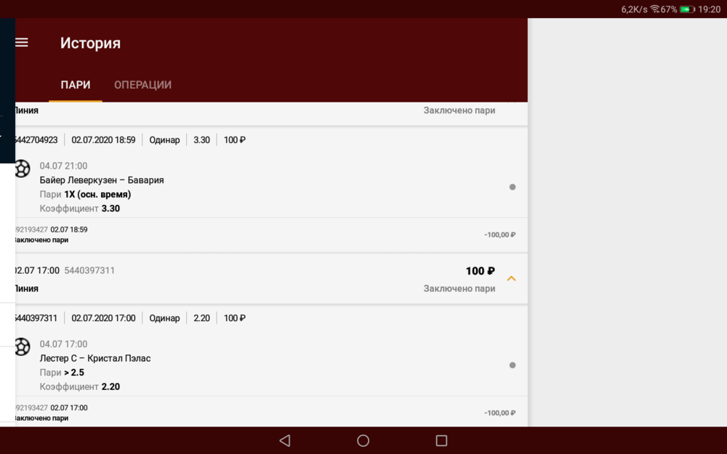The height and width of the screenshot is (454, 727).
Task: Tap the odds value 2.20 in header row
Action: point(201,318)
